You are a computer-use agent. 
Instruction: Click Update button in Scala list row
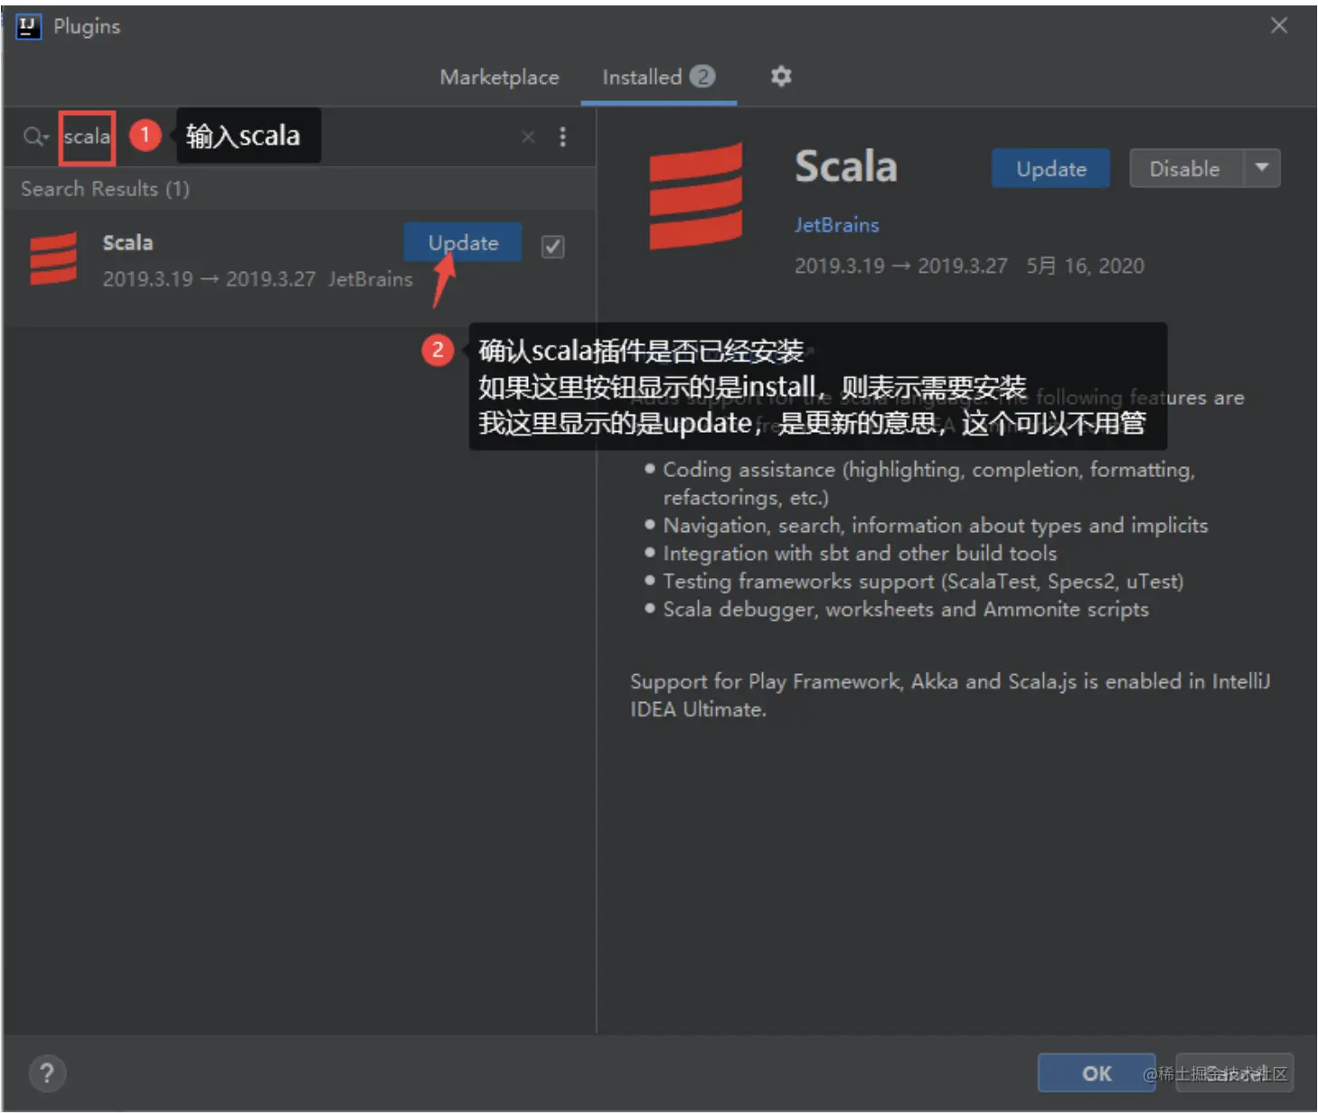click(x=463, y=242)
